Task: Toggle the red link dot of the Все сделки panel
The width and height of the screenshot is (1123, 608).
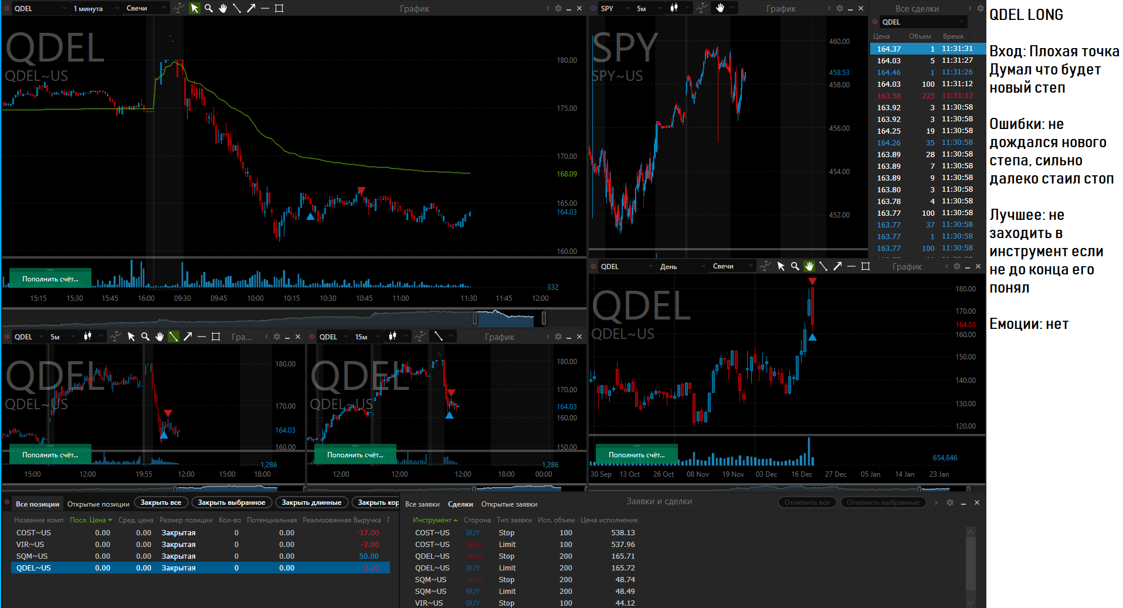Action: tap(875, 22)
